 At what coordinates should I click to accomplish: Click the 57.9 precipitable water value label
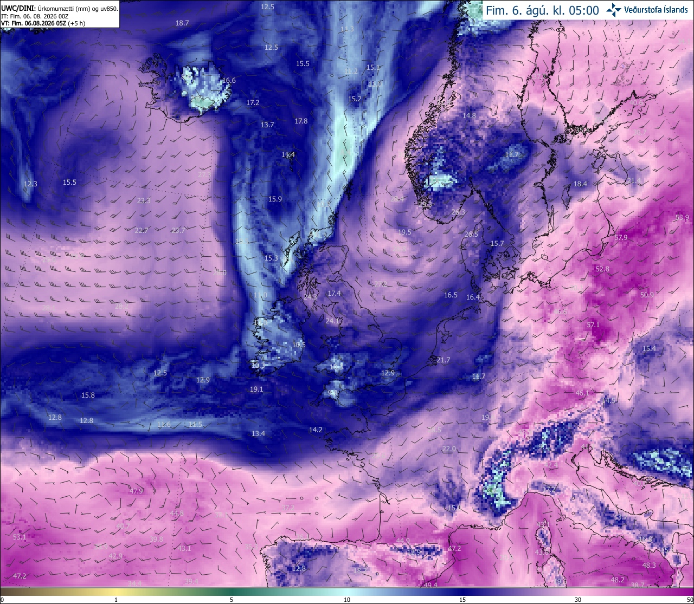click(621, 237)
